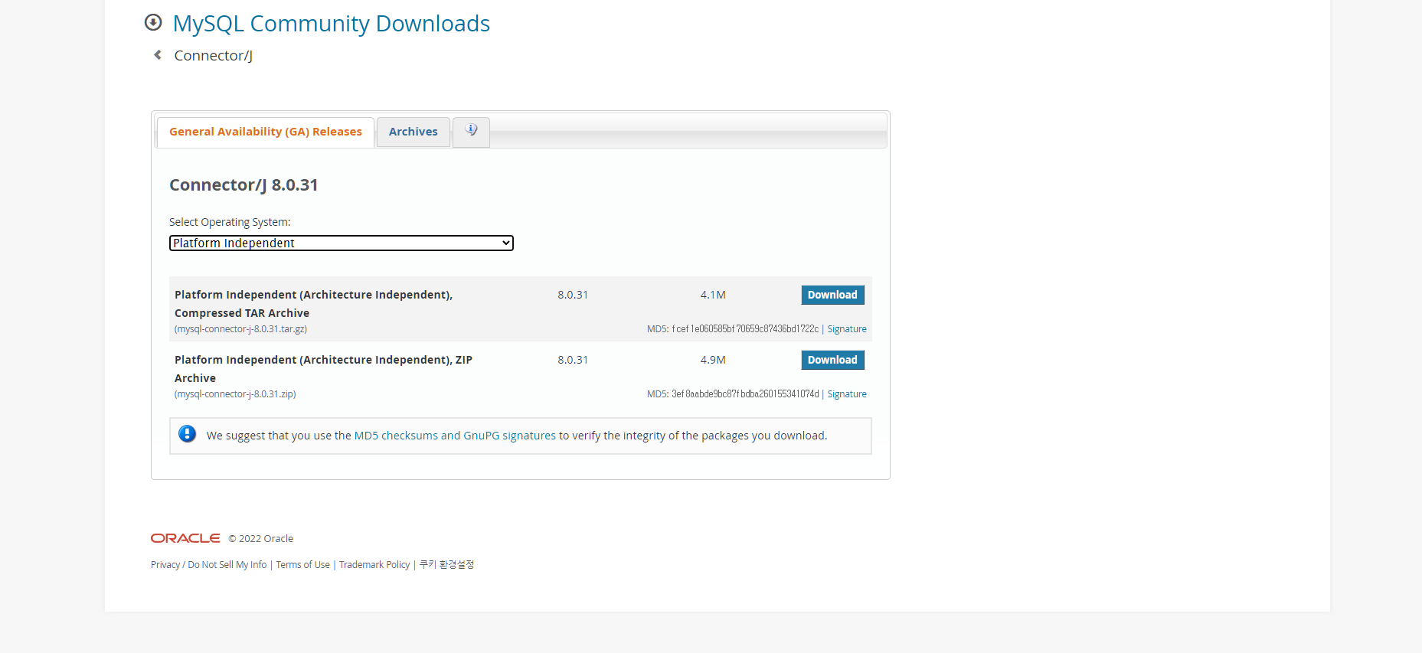
Task: Open the Select Operating System dropdown
Action: coord(342,243)
